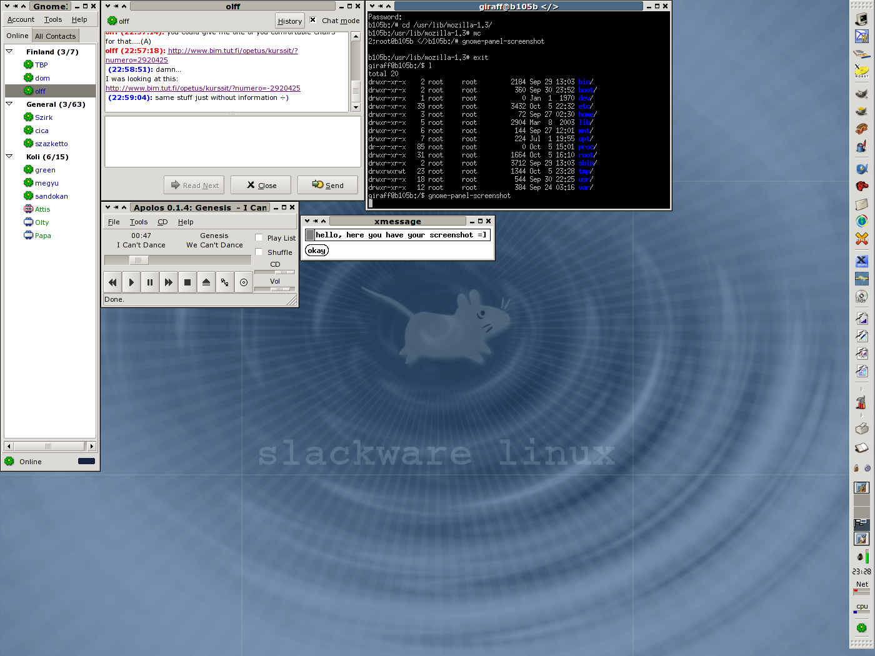
Task: Dismiss xmessage with the okay button
Action: [316, 251]
